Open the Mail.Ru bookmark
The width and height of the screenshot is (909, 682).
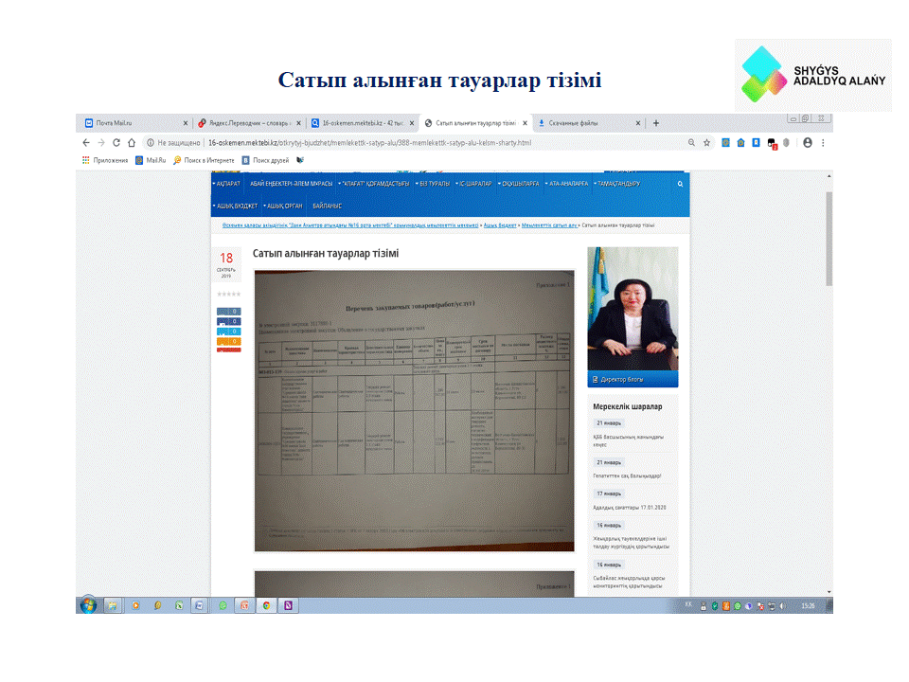pyautogui.click(x=151, y=160)
